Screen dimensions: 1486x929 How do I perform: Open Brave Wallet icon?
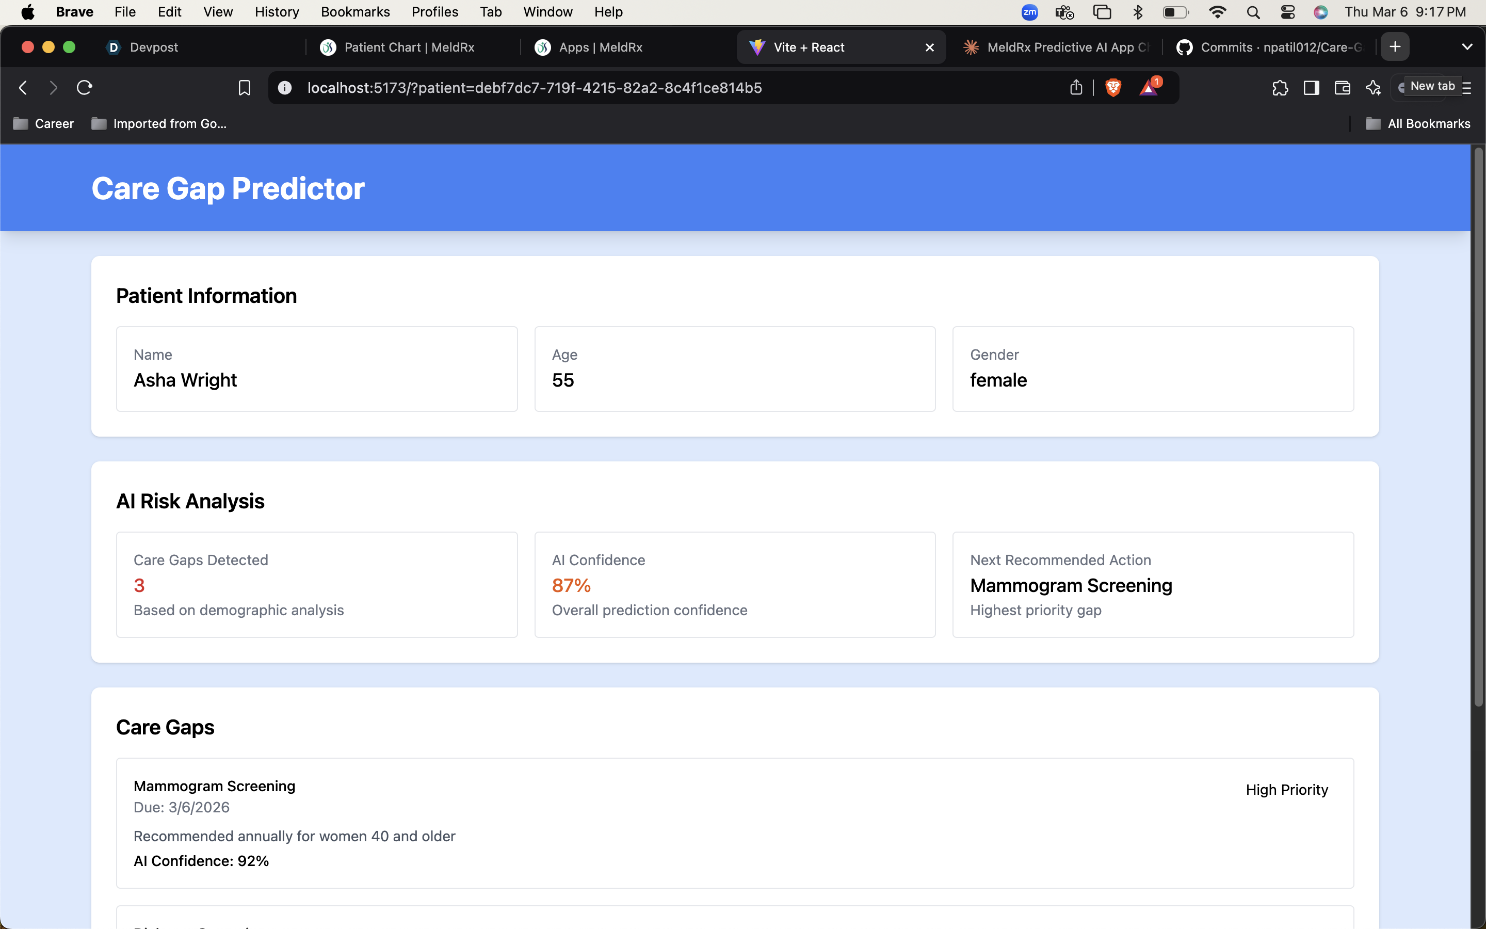[x=1343, y=88]
